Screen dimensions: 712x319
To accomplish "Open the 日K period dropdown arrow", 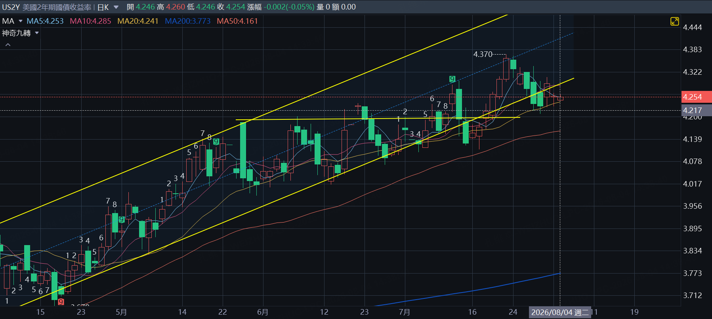I will click(x=116, y=7).
